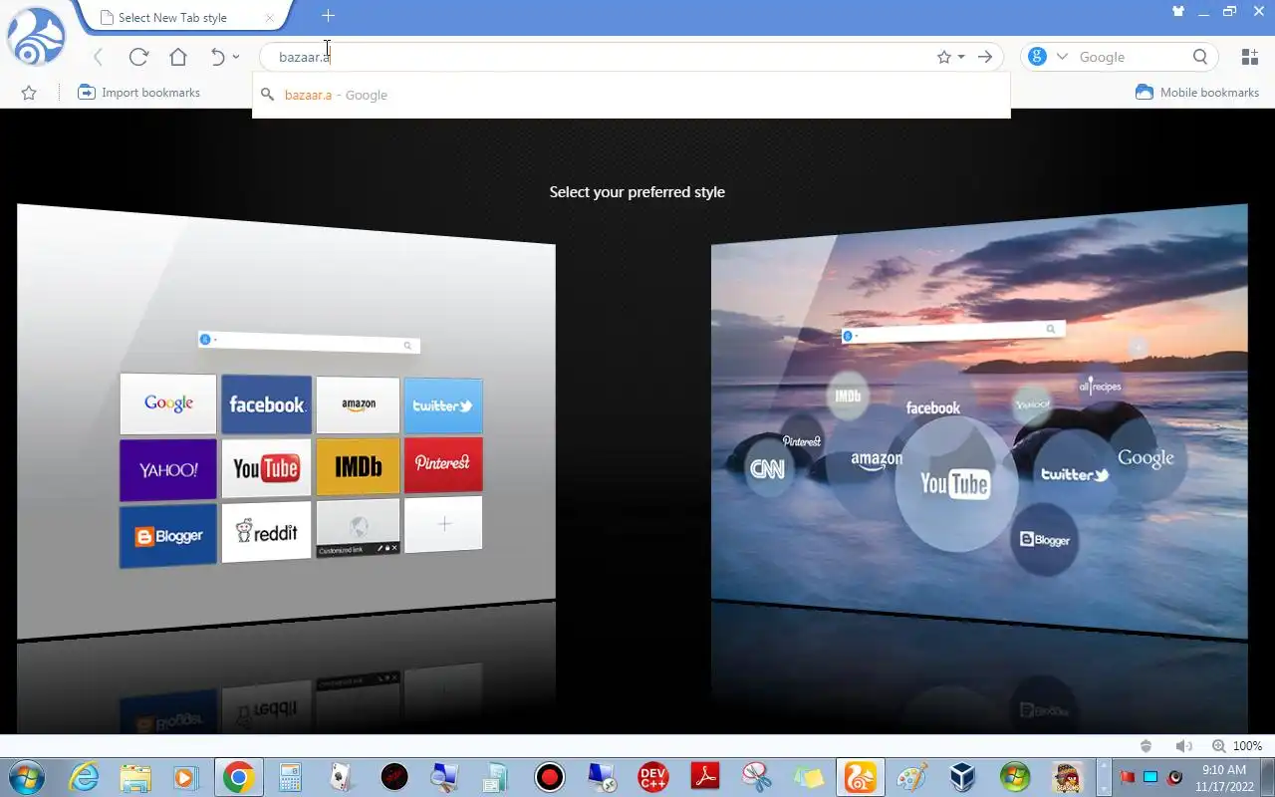Image resolution: width=1275 pixels, height=797 pixels.
Task: Click the UC Browser squirrel logo
Action: [x=36, y=37]
